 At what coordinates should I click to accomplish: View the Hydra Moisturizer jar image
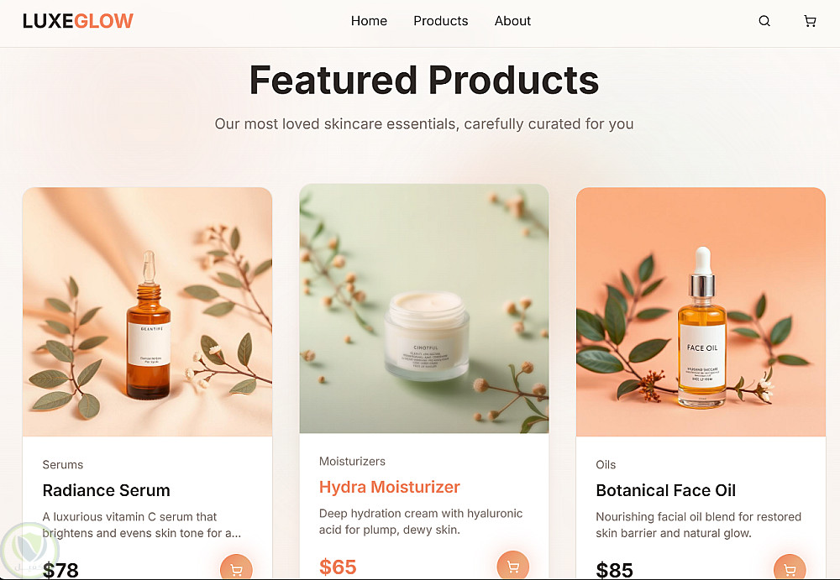coord(424,309)
